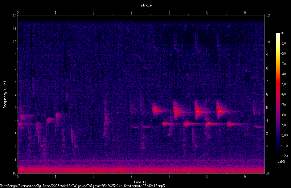
Task: Click the Frequency (kHz) axis label
Action: point(5,95)
